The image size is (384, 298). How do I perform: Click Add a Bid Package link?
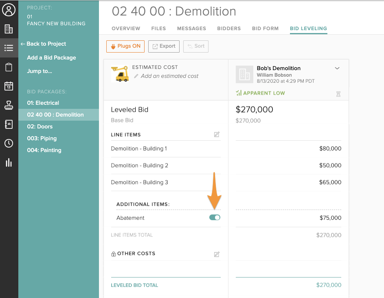point(51,58)
